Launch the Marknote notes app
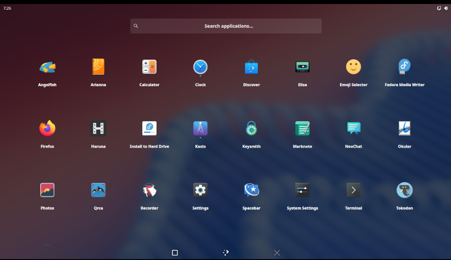Viewport: 451px width, 260px height. coord(302,128)
